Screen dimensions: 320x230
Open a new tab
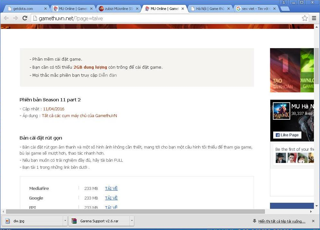coord(285,9)
